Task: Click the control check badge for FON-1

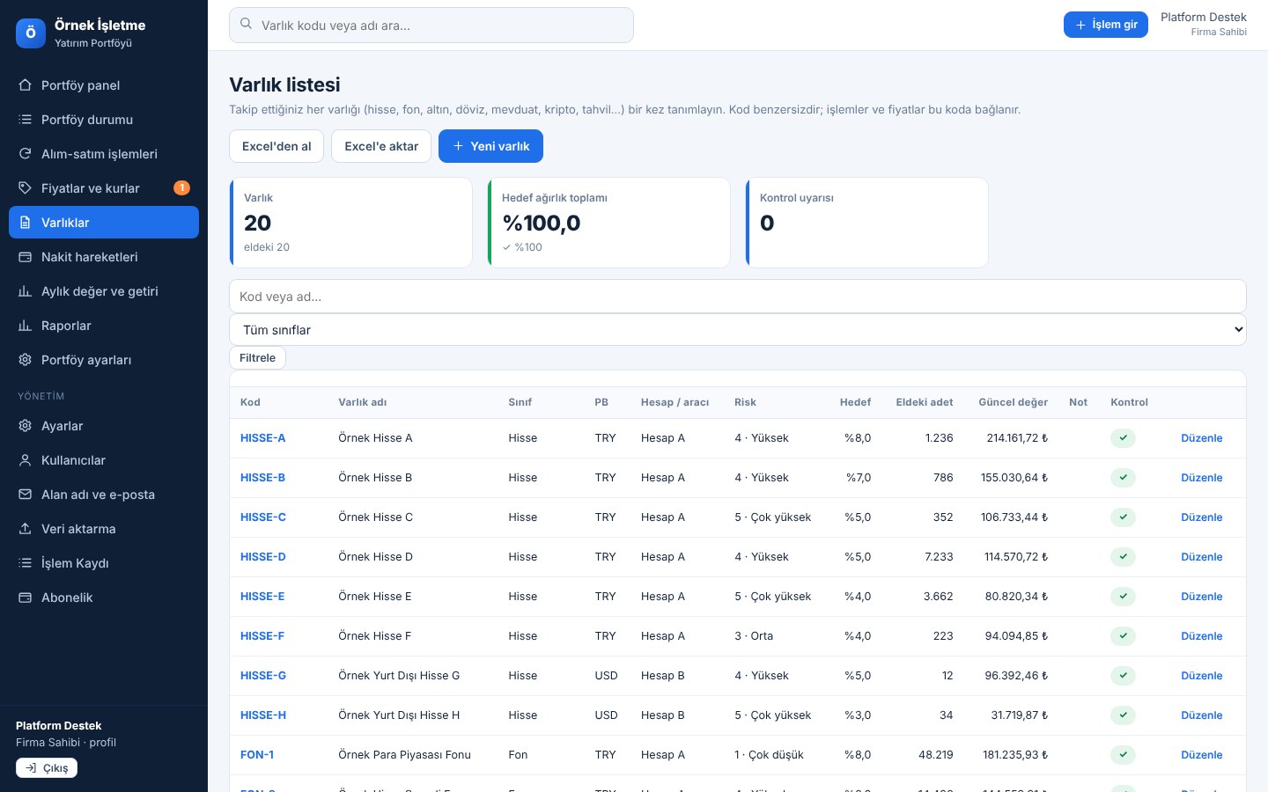Action: click(1123, 755)
